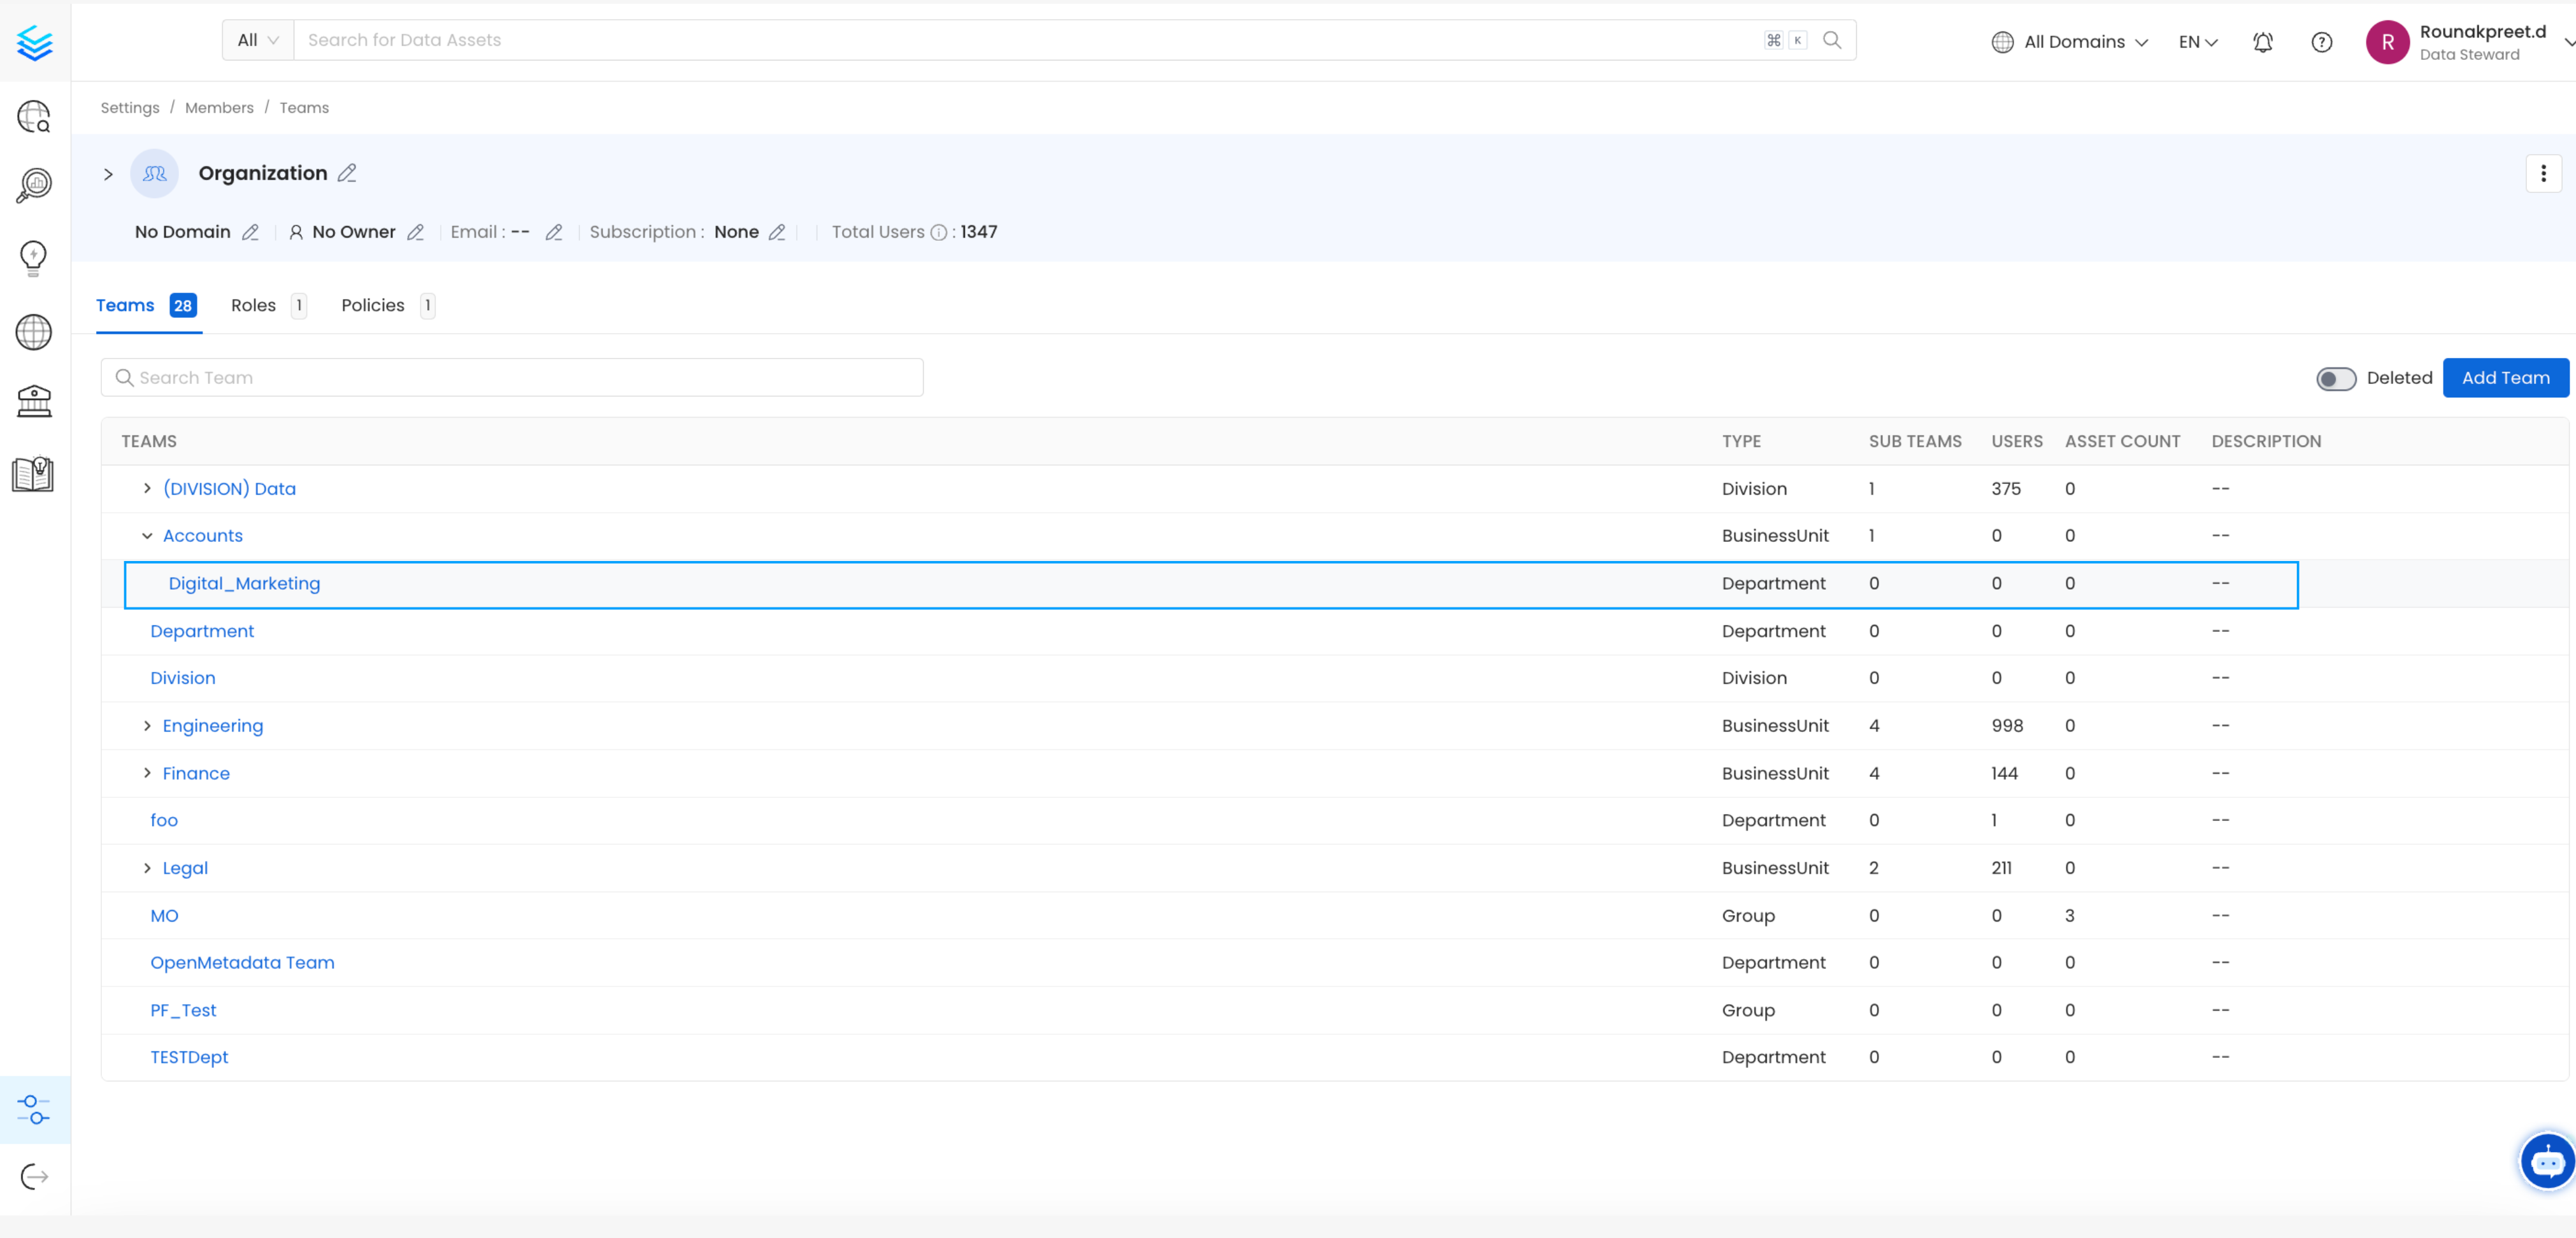The image size is (2576, 1238).
Task: Open the Digital_Marketing team link
Action: (244, 583)
